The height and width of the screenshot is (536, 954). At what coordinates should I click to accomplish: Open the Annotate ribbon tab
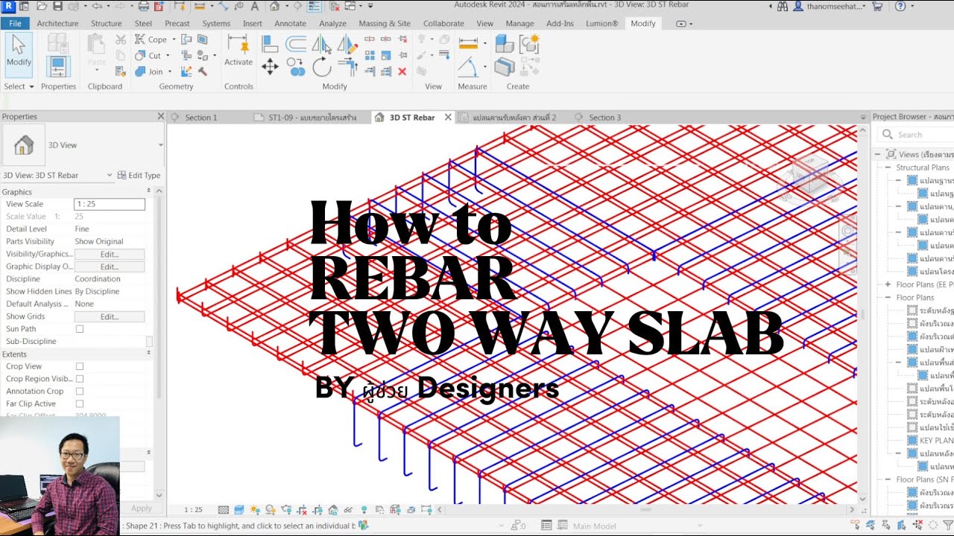tap(290, 23)
